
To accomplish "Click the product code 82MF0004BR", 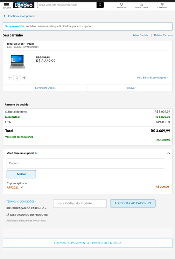I will 31,47.
